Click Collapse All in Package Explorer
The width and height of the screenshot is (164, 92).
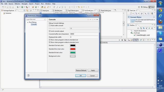coord(24,10)
